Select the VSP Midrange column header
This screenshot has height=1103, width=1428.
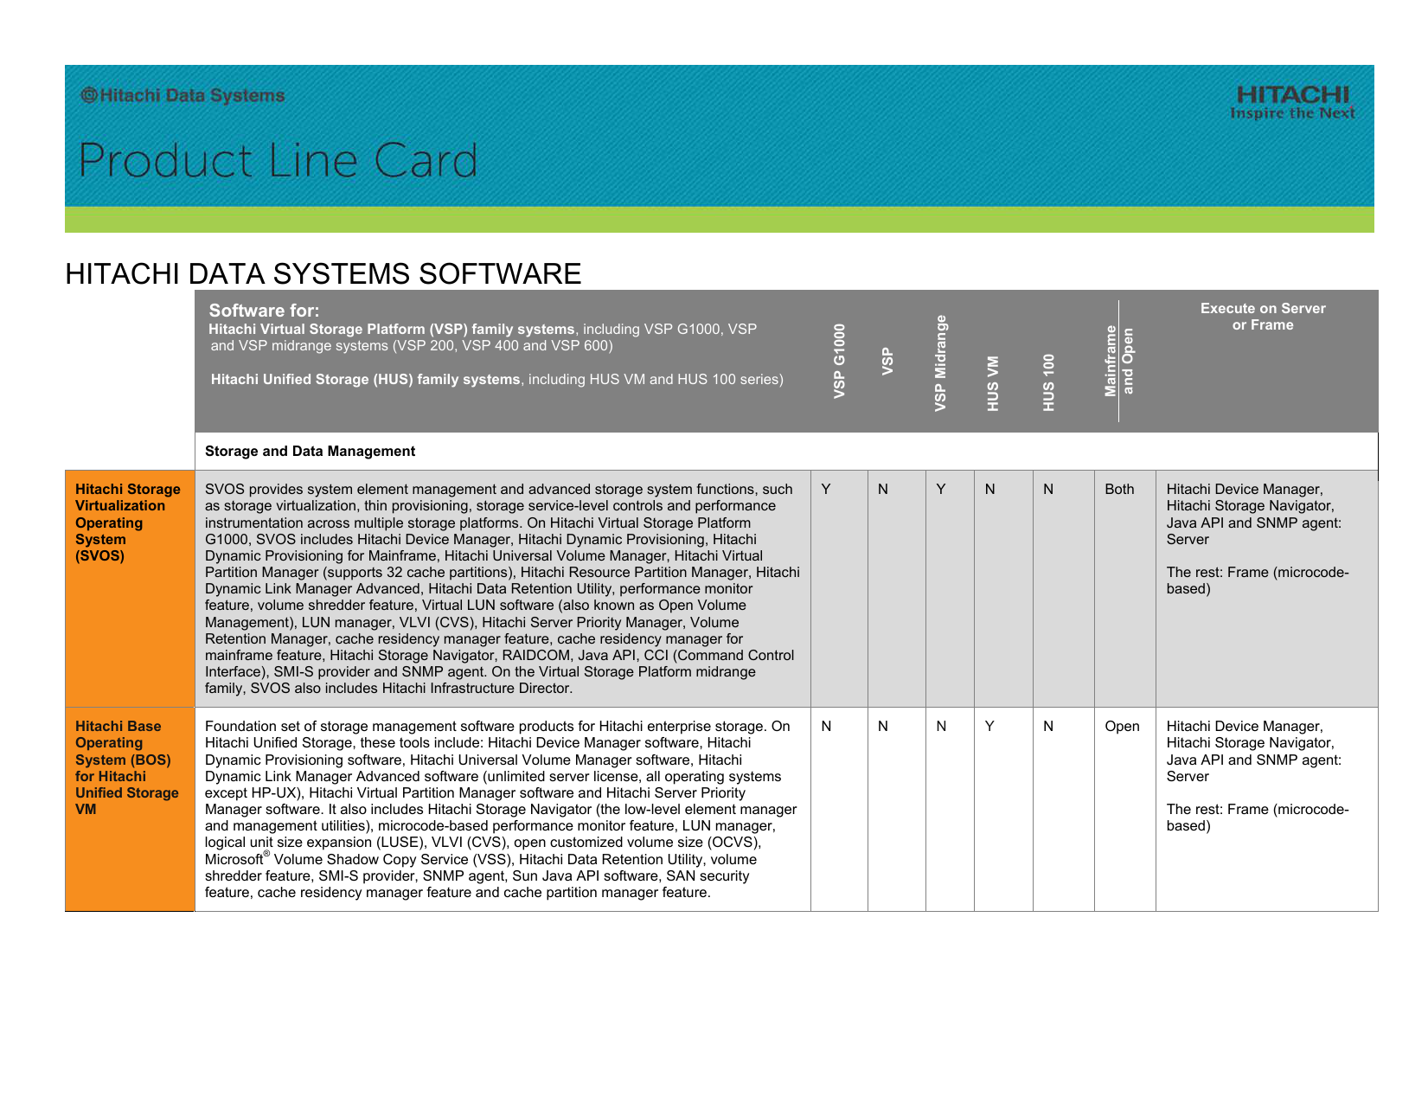[x=941, y=363]
